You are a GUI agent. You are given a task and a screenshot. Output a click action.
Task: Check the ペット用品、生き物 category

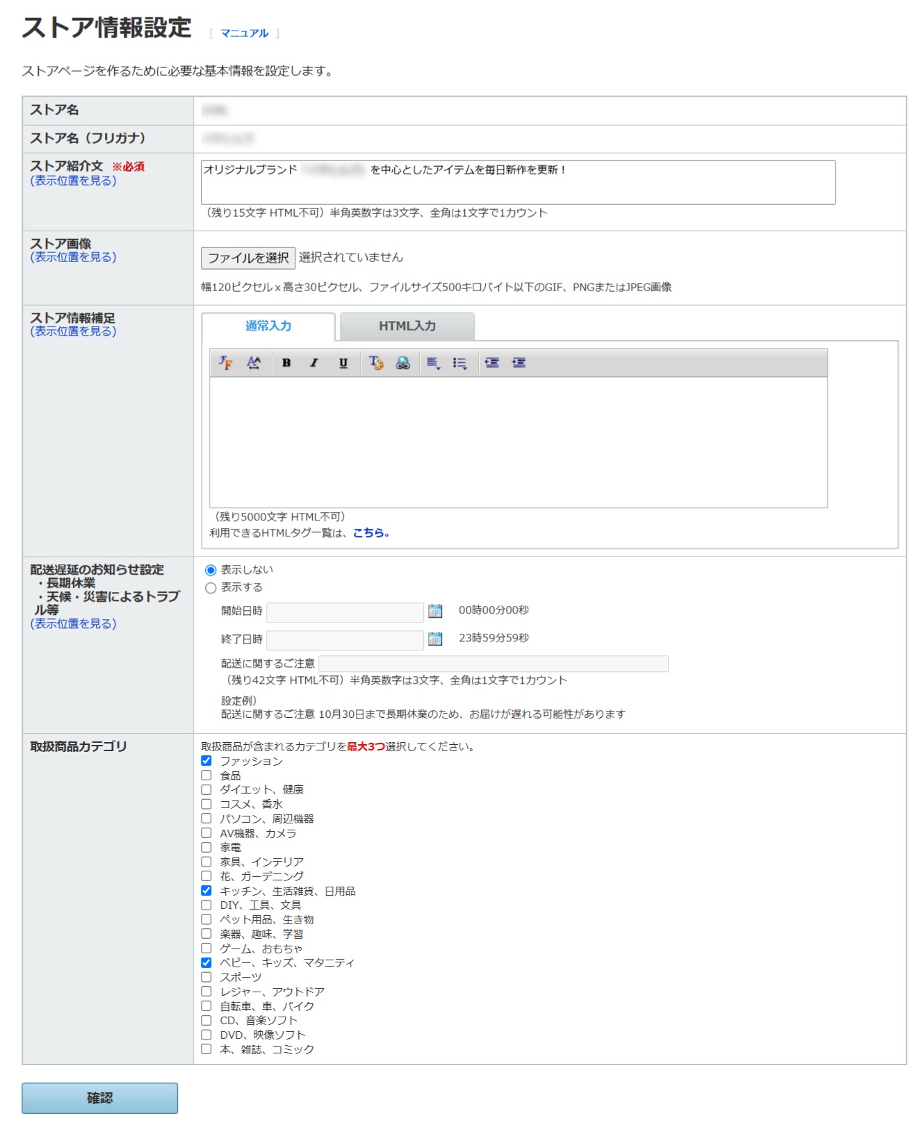(206, 919)
